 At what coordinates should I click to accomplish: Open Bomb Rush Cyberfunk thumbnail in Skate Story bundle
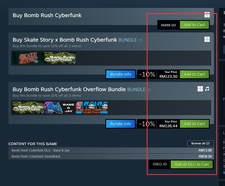pos(60,58)
